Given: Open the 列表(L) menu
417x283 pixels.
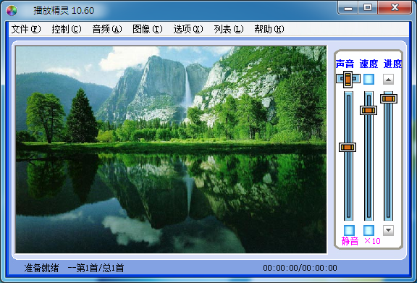Looking at the screenshot, I should pos(229,29).
